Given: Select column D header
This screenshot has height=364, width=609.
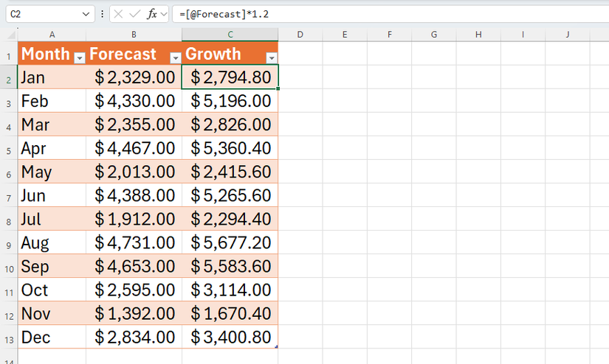Looking at the screenshot, I should [x=300, y=35].
